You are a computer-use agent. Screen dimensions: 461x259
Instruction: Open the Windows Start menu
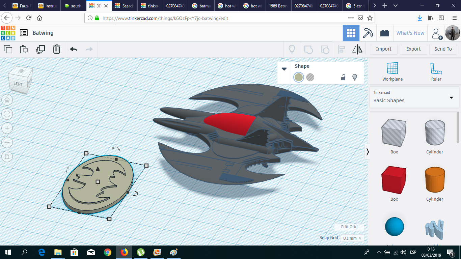pyautogui.click(x=8, y=252)
